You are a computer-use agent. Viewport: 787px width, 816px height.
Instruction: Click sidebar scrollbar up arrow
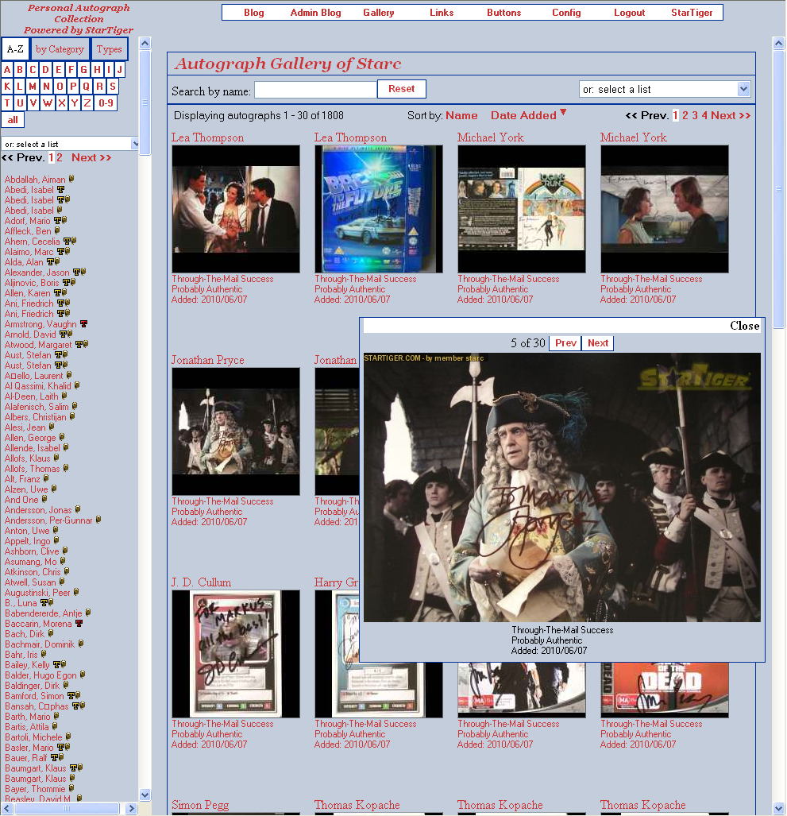click(145, 43)
